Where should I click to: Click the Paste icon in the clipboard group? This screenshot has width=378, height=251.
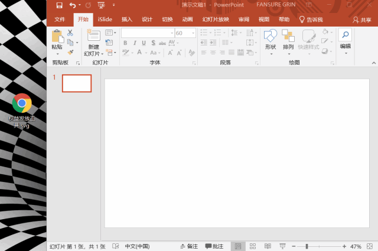coord(57,36)
